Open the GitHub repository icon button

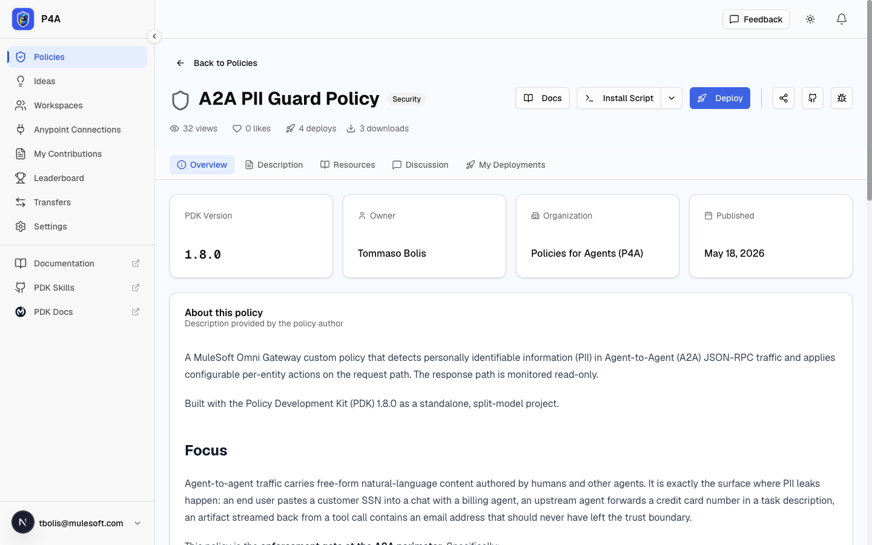coord(813,98)
